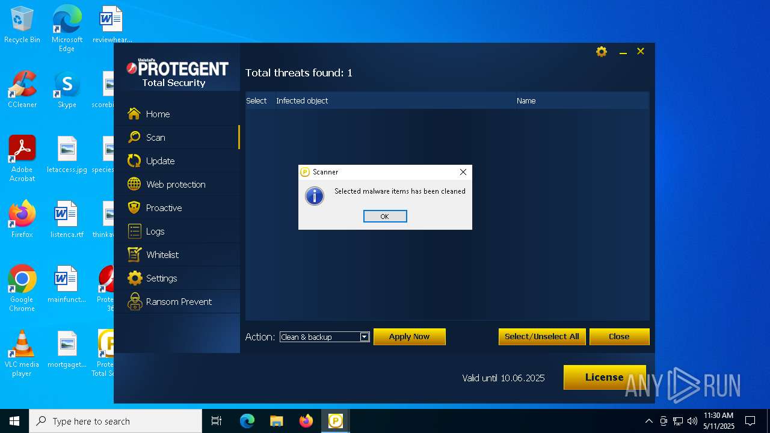
Task: Open the Firefox desktop shortcut
Action: coord(22,220)
